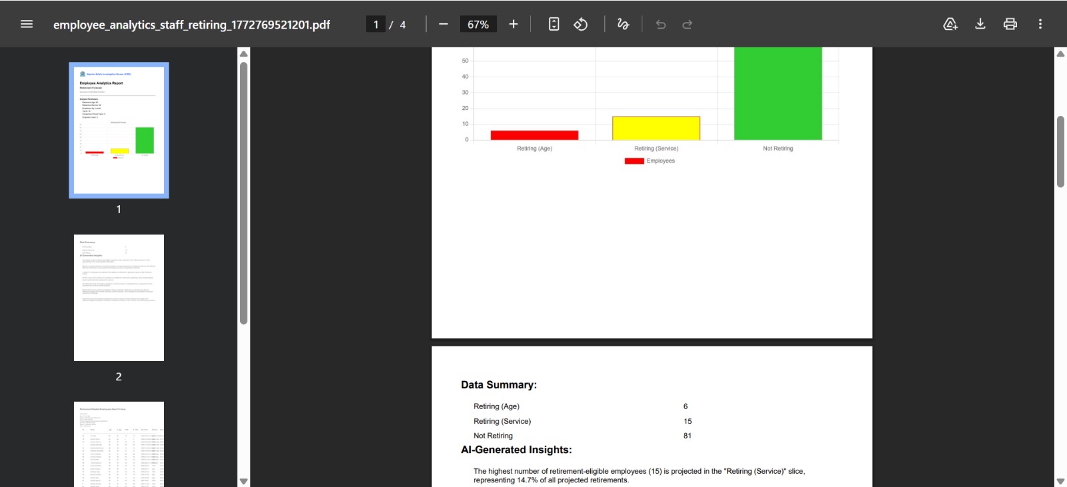
Task: Click the zoom in plus icon
Action: pos(513,24)
